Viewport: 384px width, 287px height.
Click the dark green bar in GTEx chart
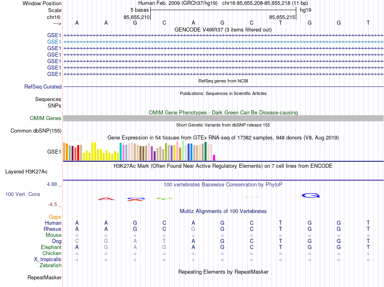pos(205,151)
